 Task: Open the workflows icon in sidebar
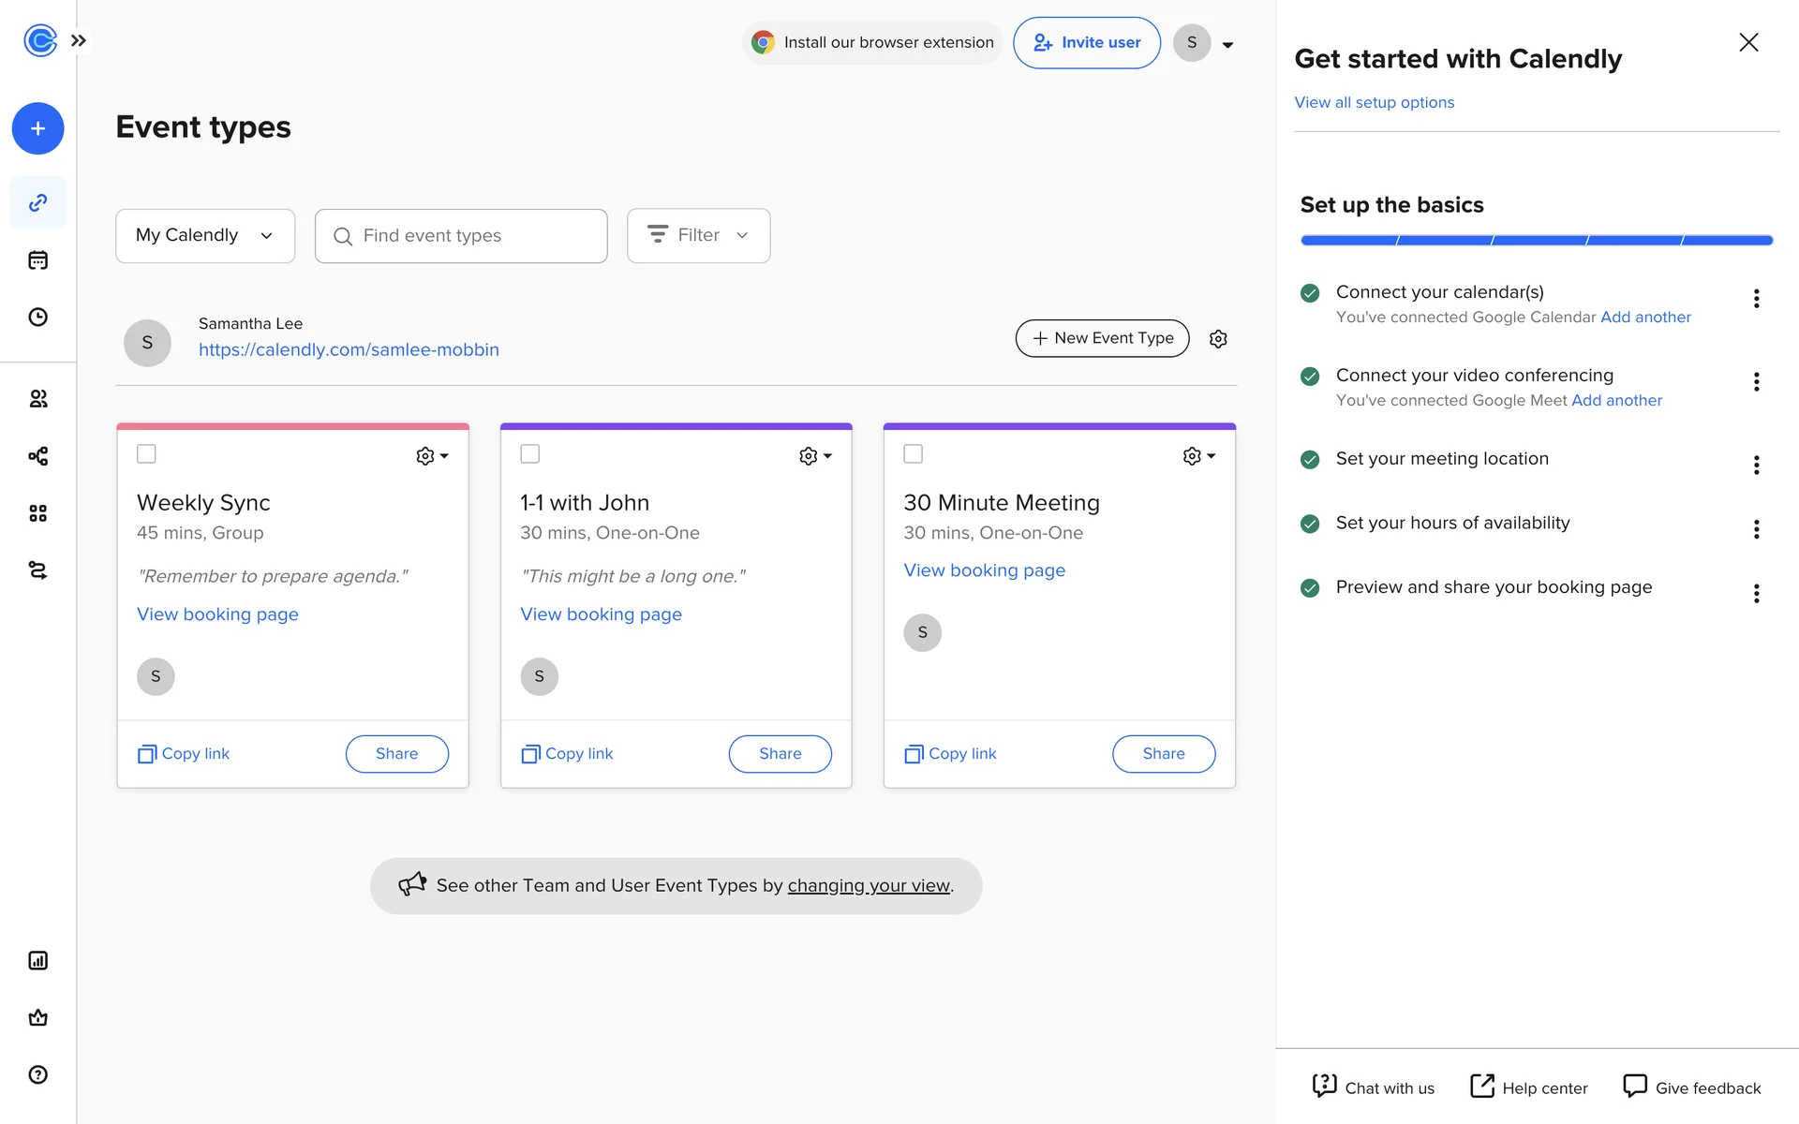click(37, 456)
